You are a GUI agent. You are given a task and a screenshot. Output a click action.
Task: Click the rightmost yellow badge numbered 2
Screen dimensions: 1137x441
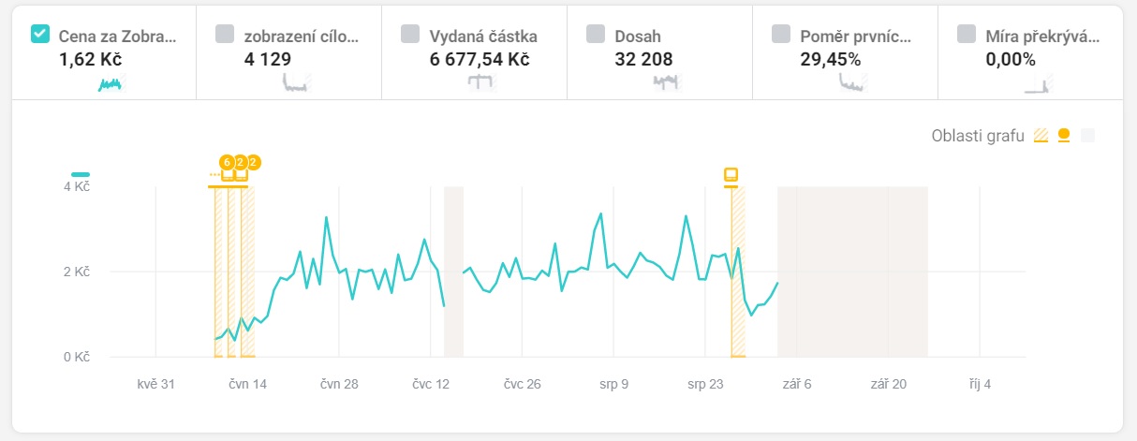coord(253,162)
